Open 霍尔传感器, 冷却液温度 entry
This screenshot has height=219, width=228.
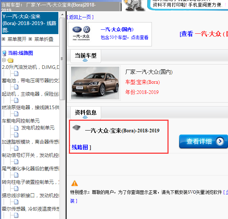[30, 209]
